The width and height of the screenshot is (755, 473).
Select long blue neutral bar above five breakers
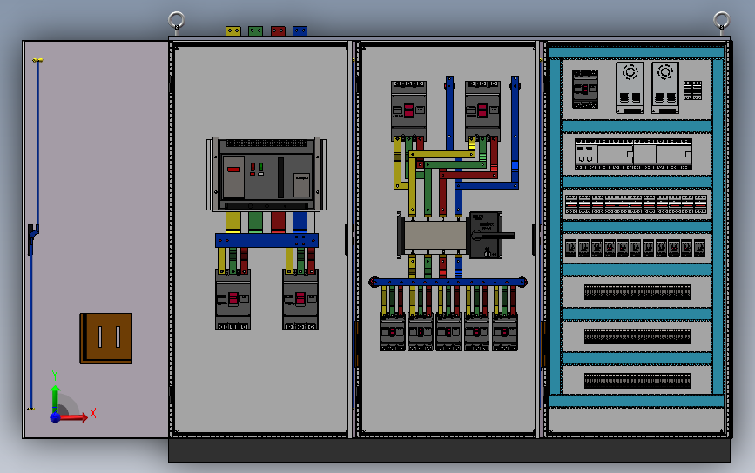[x=448, y=283]
